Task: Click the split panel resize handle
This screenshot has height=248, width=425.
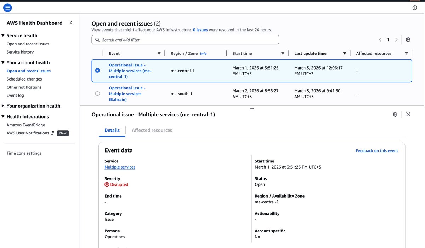Action: click(252, 108)
